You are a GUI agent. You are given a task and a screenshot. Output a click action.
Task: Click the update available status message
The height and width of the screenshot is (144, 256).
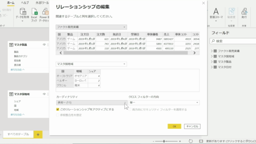(231, 141)
